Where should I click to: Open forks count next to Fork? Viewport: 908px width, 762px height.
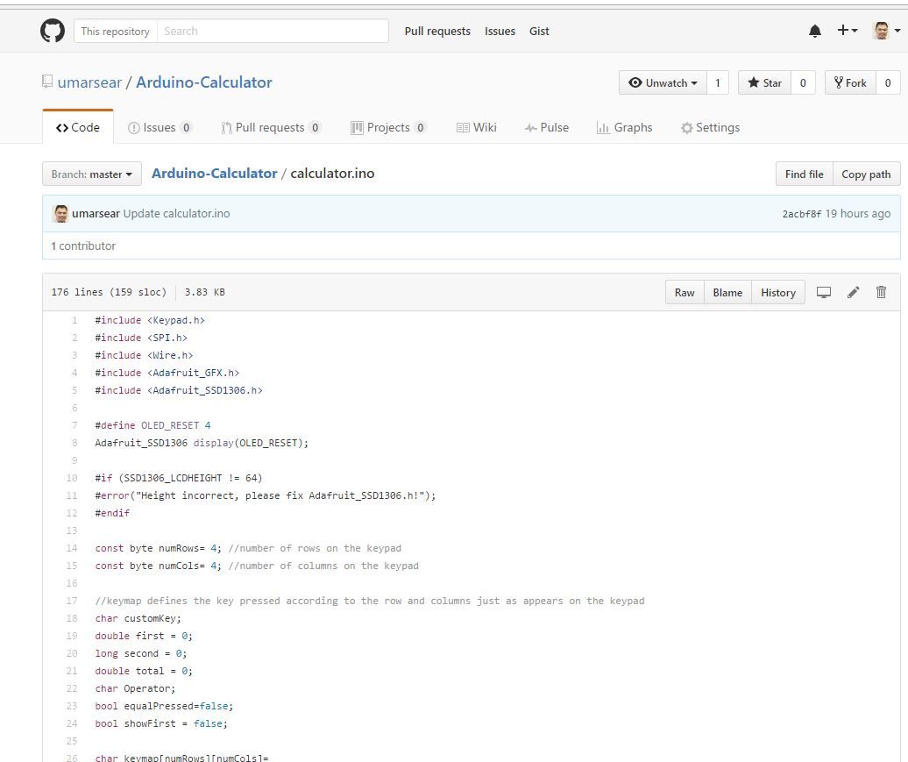[x=888, y=82]
